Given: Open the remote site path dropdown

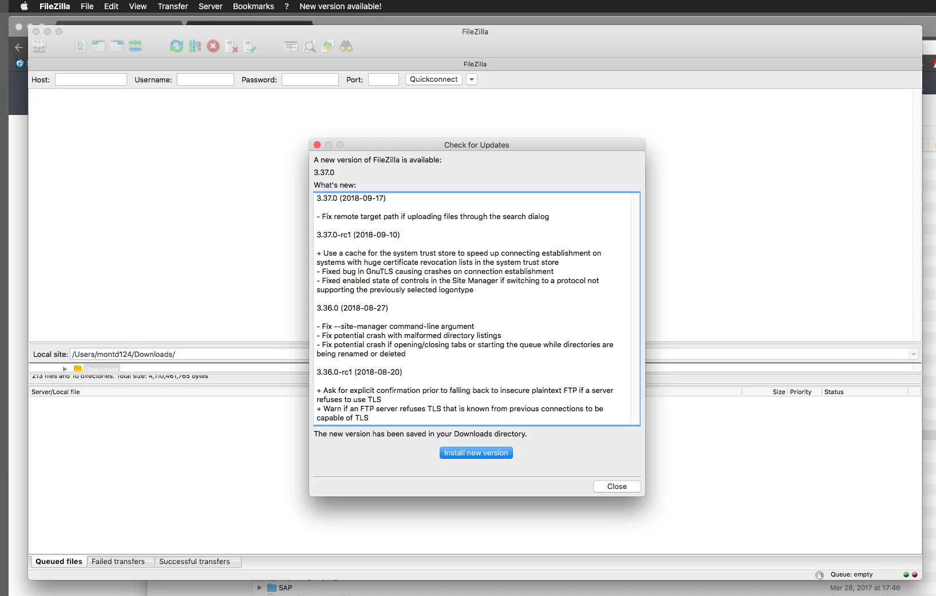Looking at the screenshot, I should point(913,354).
